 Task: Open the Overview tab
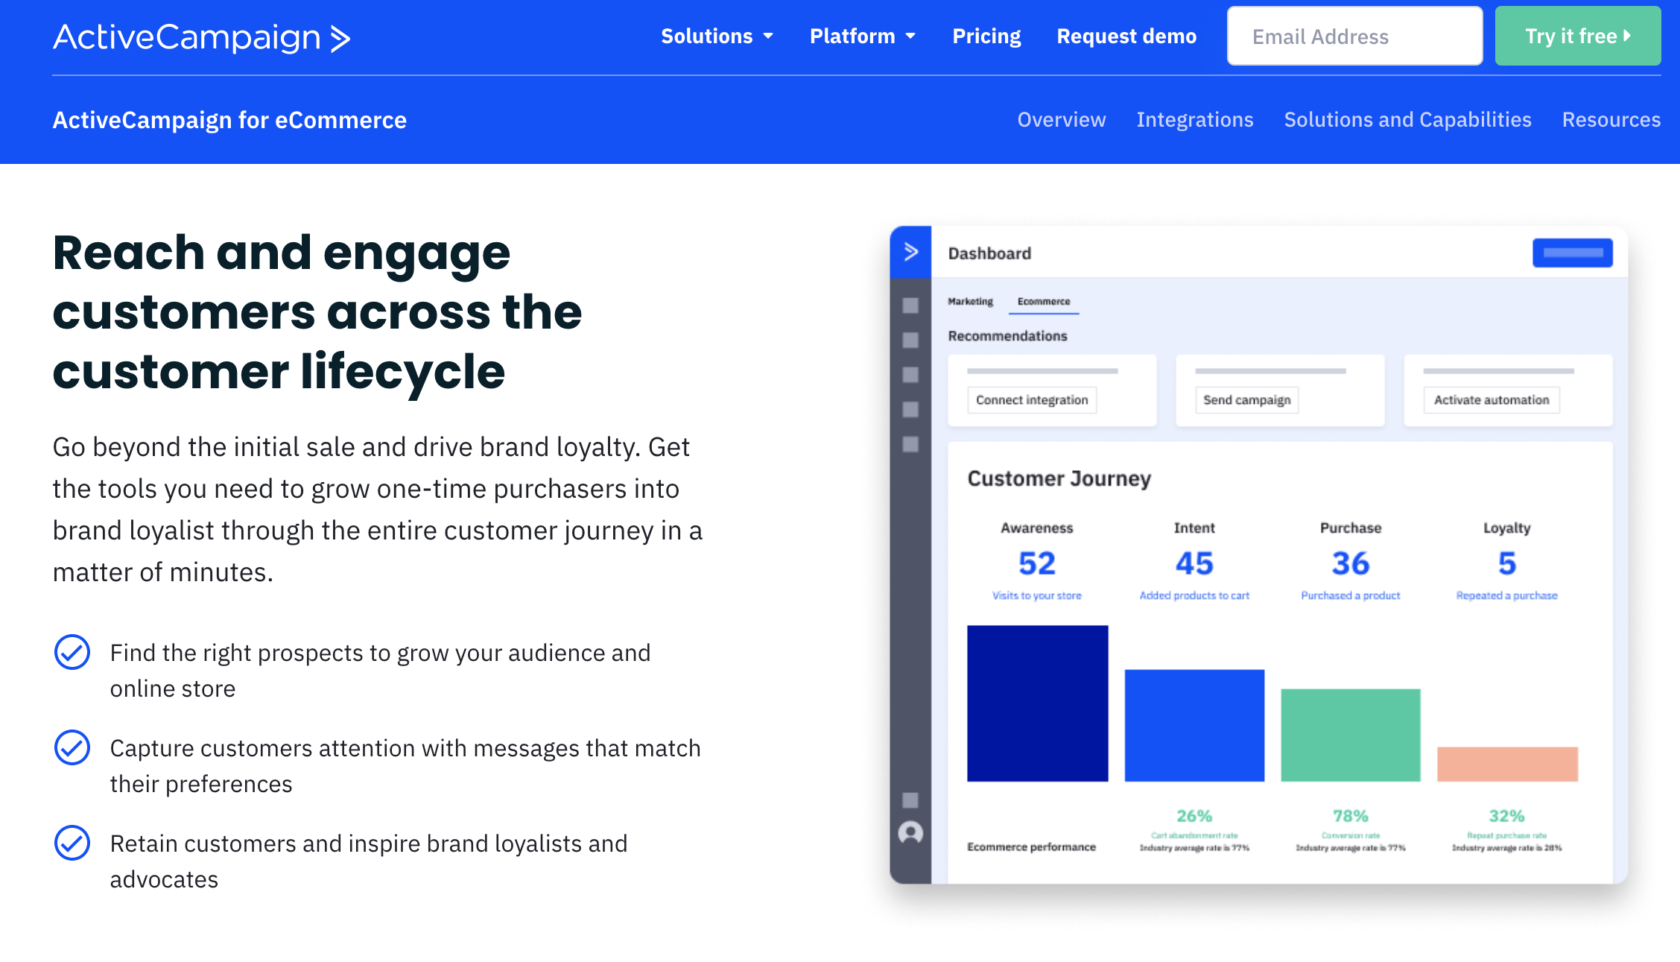click(x=1062, y=120)
